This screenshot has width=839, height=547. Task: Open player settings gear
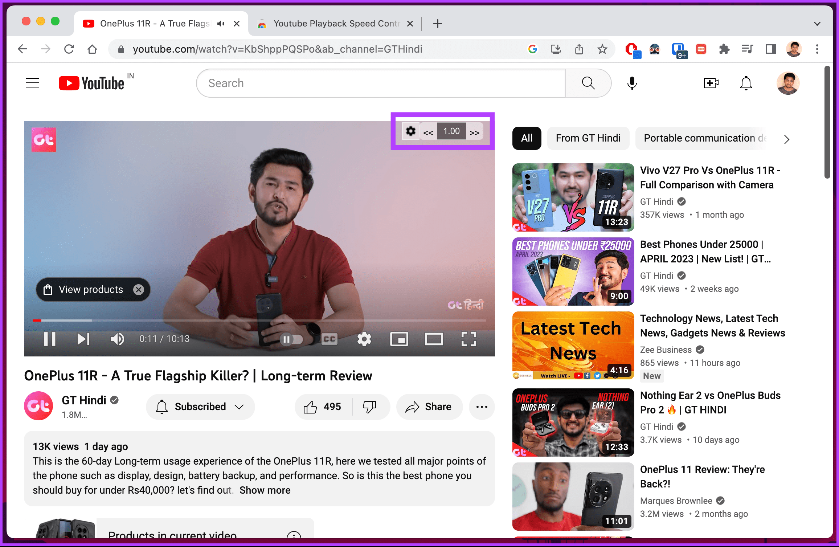click(364, 339)
